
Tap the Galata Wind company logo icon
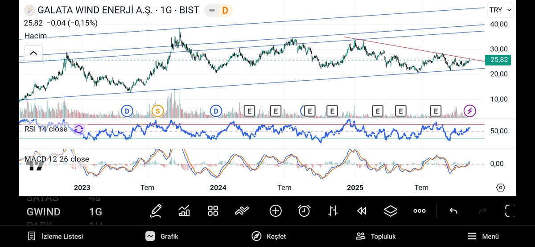(29, 10)
